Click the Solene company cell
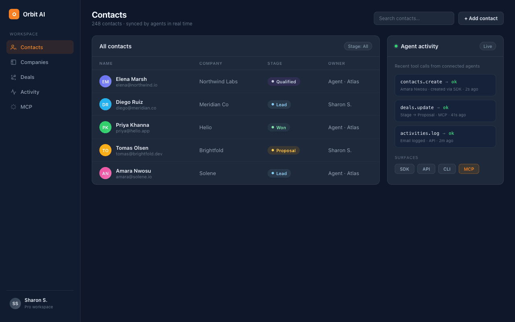The width and height of the screenshot is (515, 322). [208, 173]
